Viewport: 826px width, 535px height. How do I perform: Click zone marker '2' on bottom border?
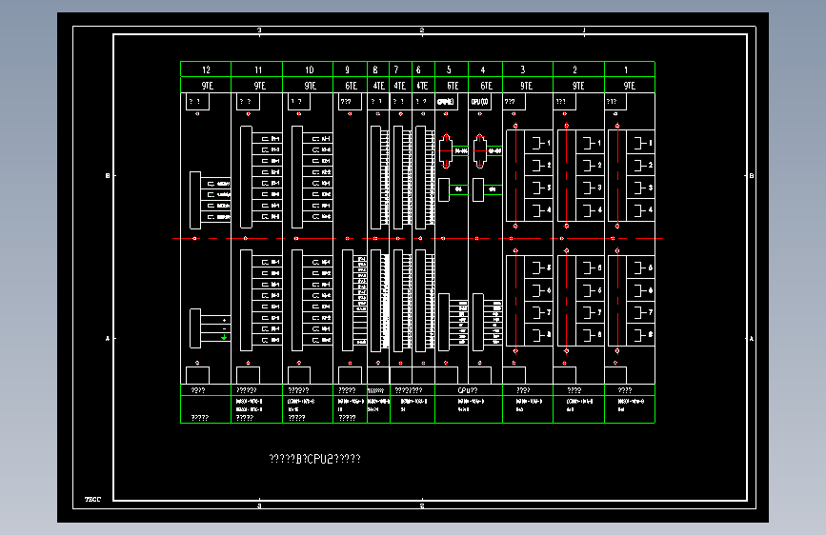(422, 506)
